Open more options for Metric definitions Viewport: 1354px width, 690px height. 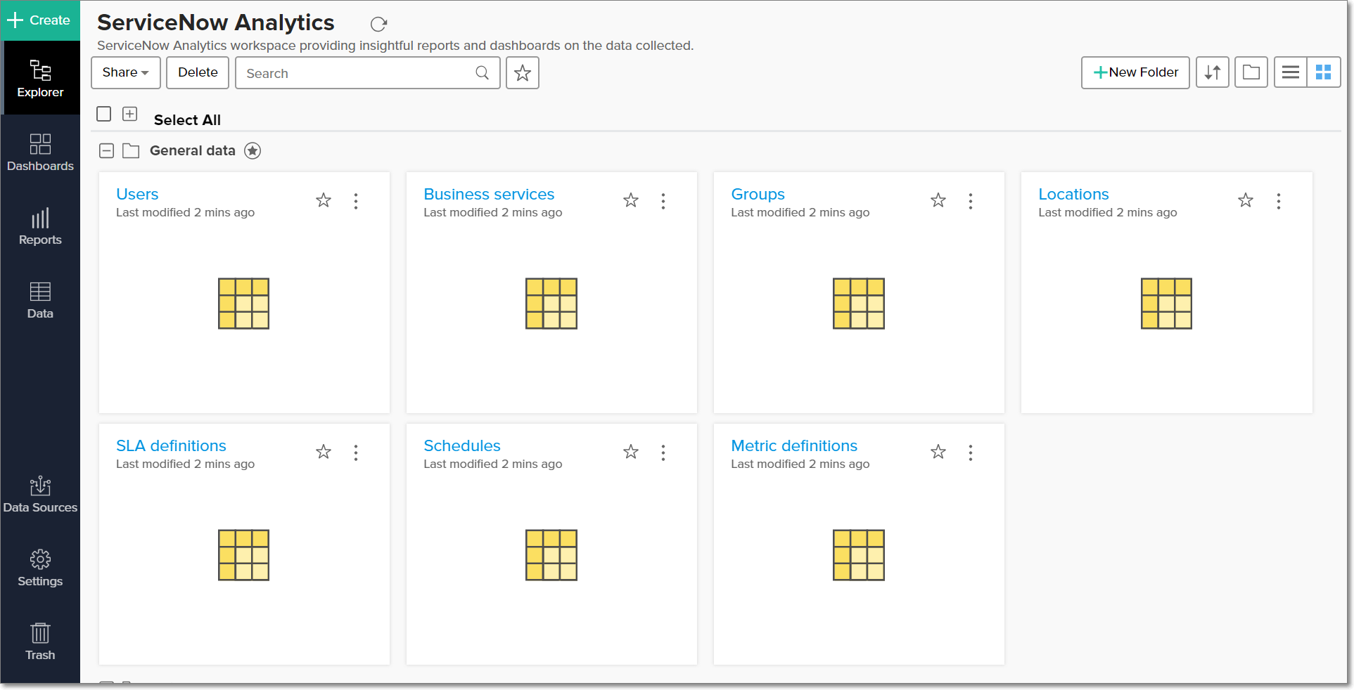coord(971,453)
